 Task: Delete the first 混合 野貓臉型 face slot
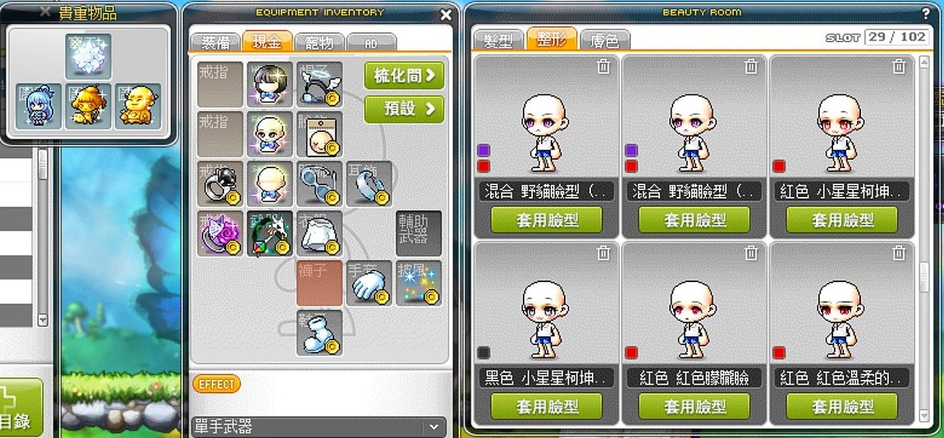pyautogui.click(x=603, y=66)
